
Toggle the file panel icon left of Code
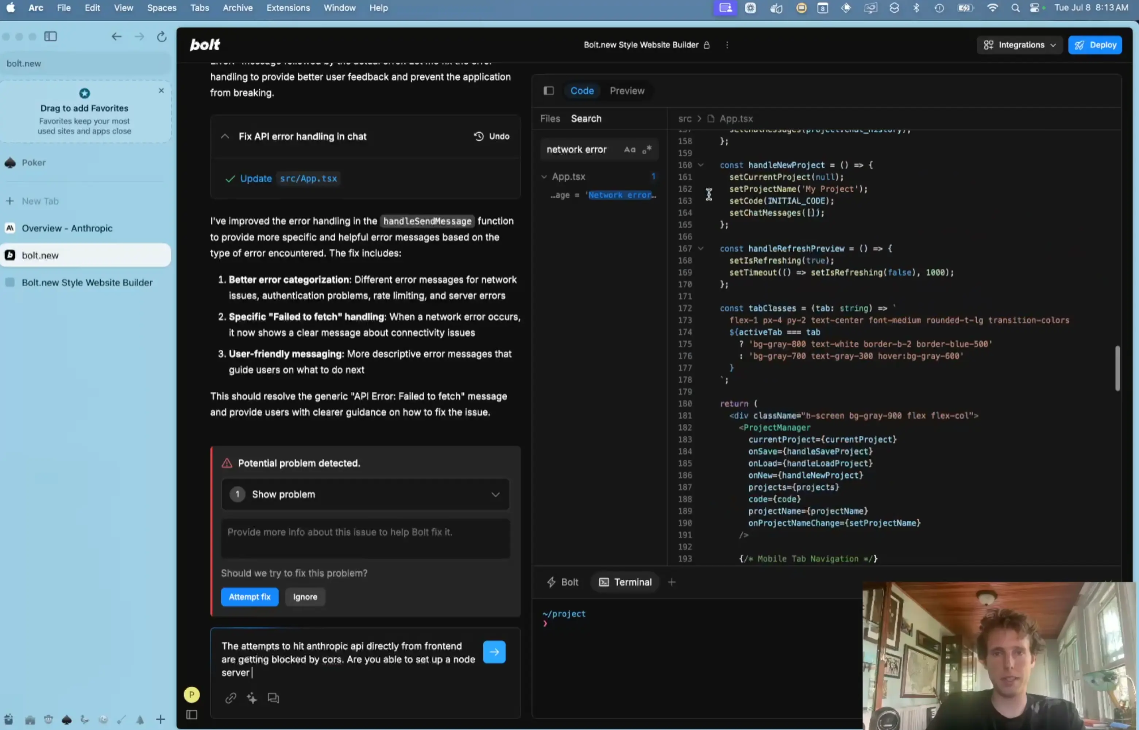pos(549,90)
